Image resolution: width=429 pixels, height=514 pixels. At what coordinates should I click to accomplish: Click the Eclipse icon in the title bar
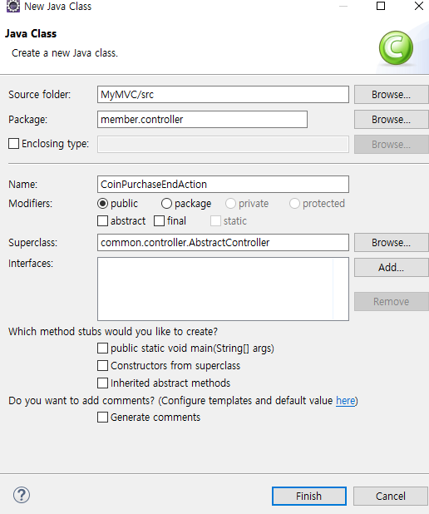coord(12,6)
